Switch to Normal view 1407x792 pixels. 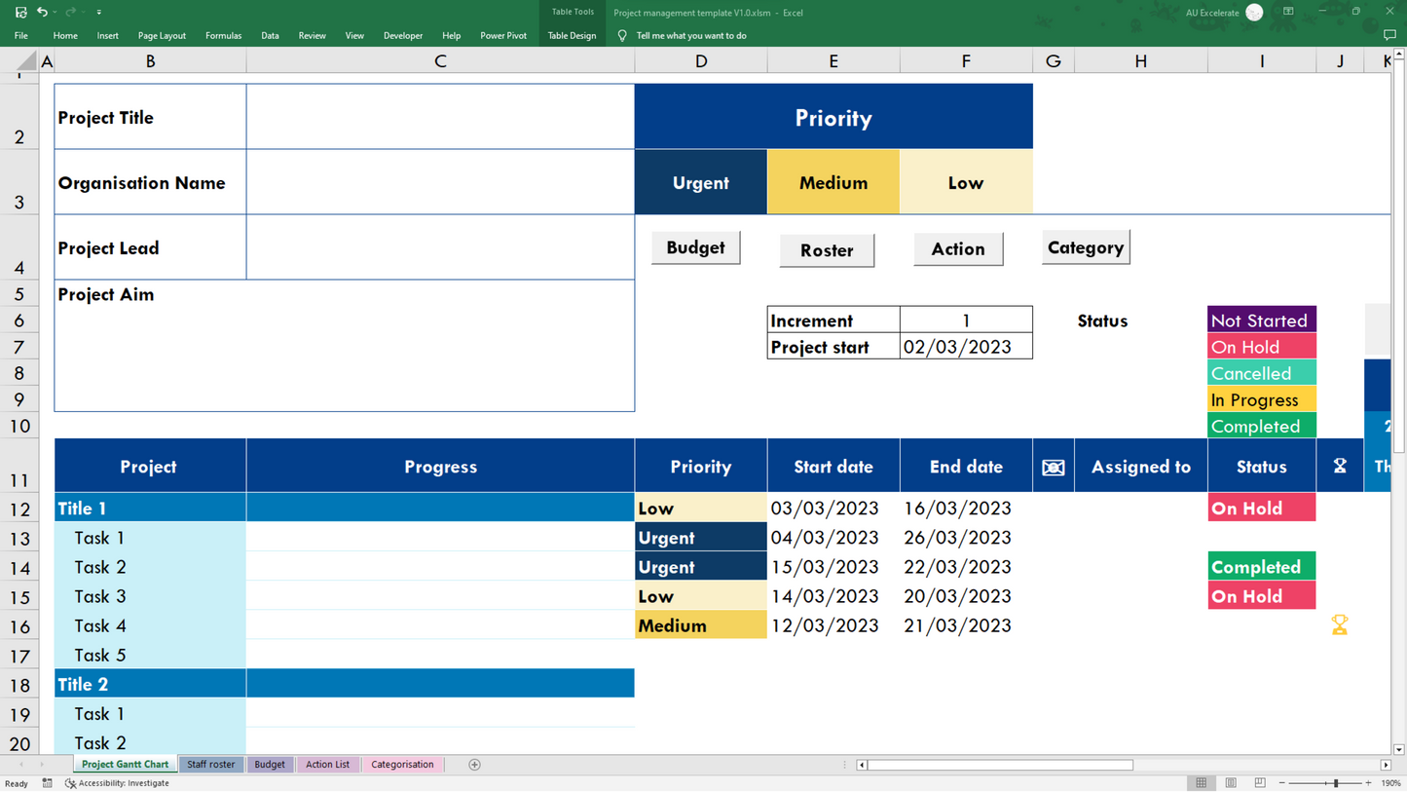coord(1201,783)
